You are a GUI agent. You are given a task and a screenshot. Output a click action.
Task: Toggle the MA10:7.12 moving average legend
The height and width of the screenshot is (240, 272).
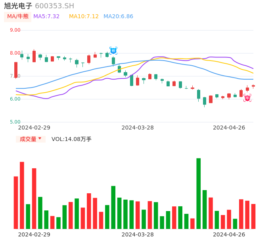(x=84, y=17)
